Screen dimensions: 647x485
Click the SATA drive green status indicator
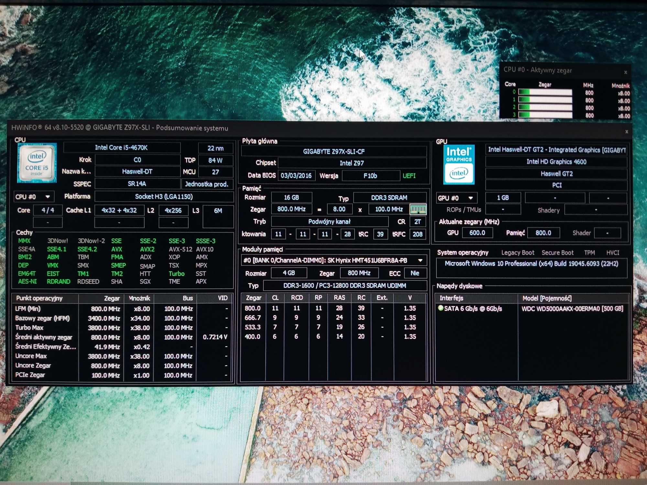click(440, 308)
